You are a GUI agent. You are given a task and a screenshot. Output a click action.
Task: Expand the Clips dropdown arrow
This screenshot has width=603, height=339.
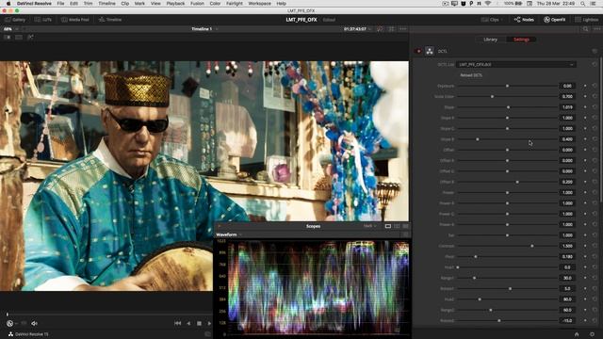(501, 20)
